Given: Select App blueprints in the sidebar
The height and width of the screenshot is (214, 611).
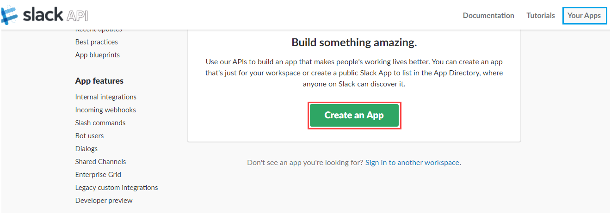Looking at the screenshot, I should (x=97, y=55).
